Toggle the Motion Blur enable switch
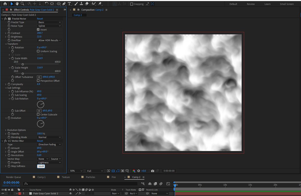301x196 pixels. pos(161,184)
